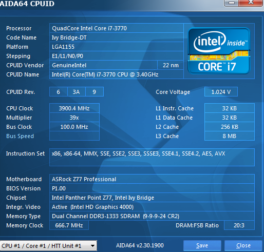
Task: Click the 22 nm process field
Action: click(171, 65)
